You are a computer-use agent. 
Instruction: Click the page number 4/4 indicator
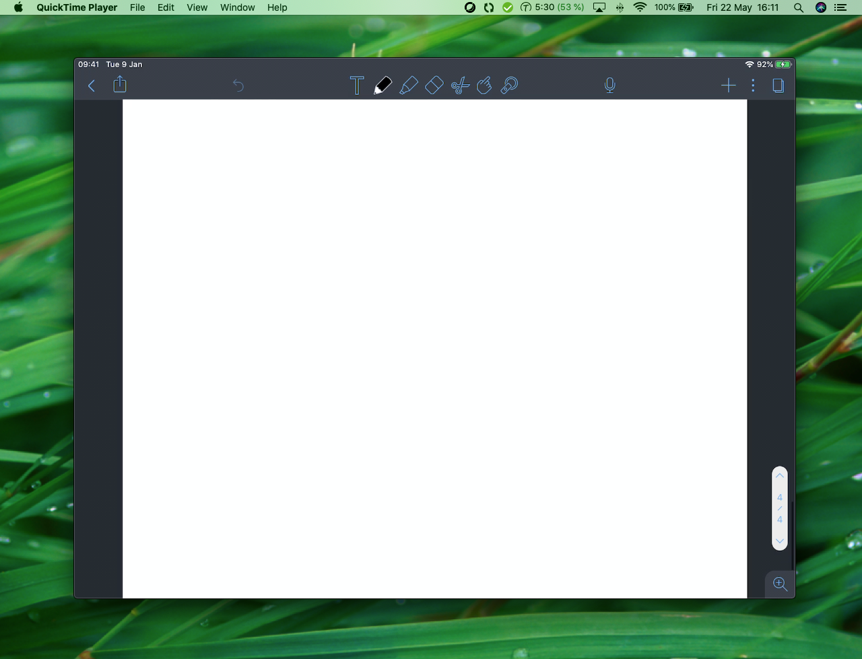780,508
